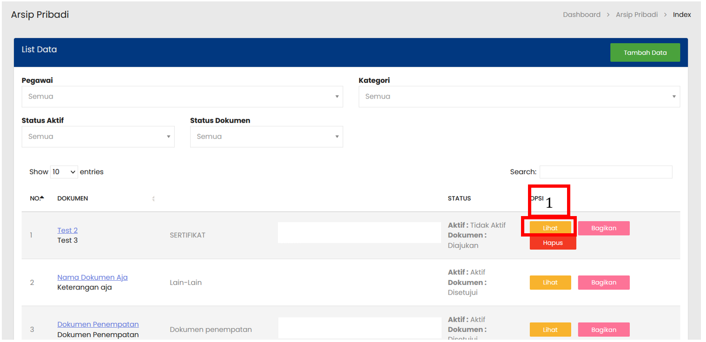
Task: Sort by the DOKUMEN column header
Action: 73,198
